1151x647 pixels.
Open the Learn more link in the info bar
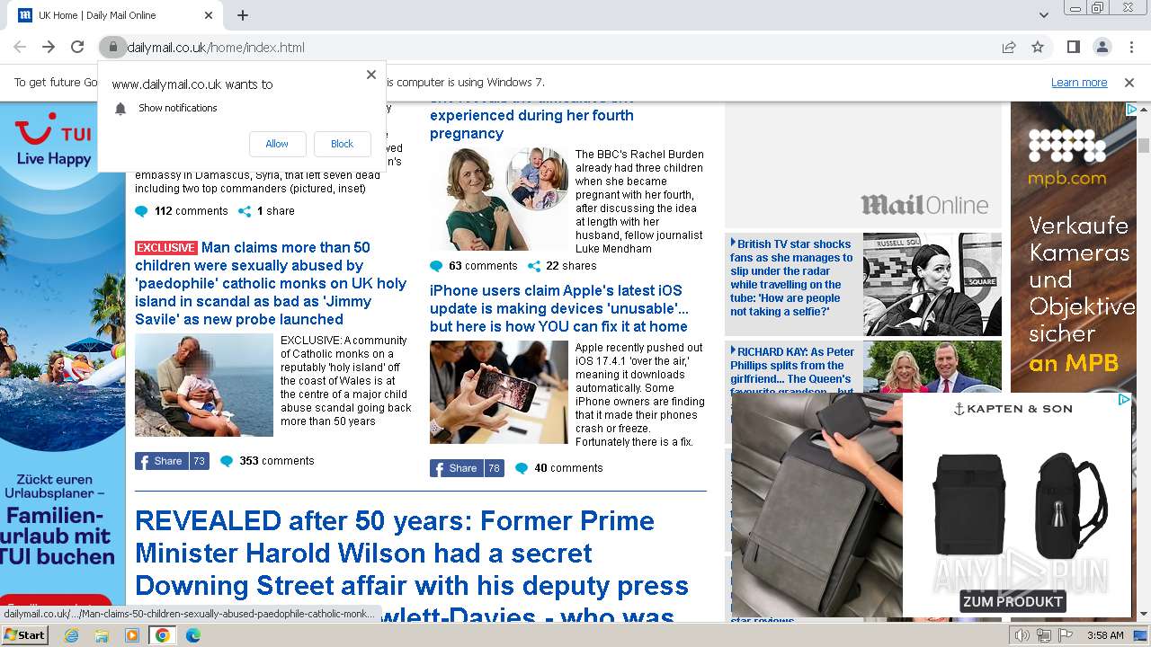[1079, 82]
